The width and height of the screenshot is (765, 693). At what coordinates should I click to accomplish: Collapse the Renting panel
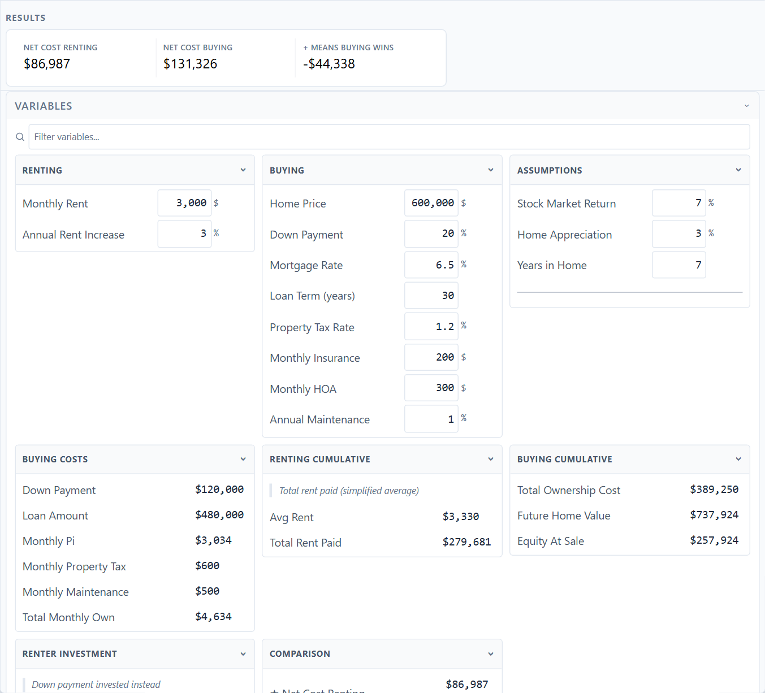[x=243, y=170]
